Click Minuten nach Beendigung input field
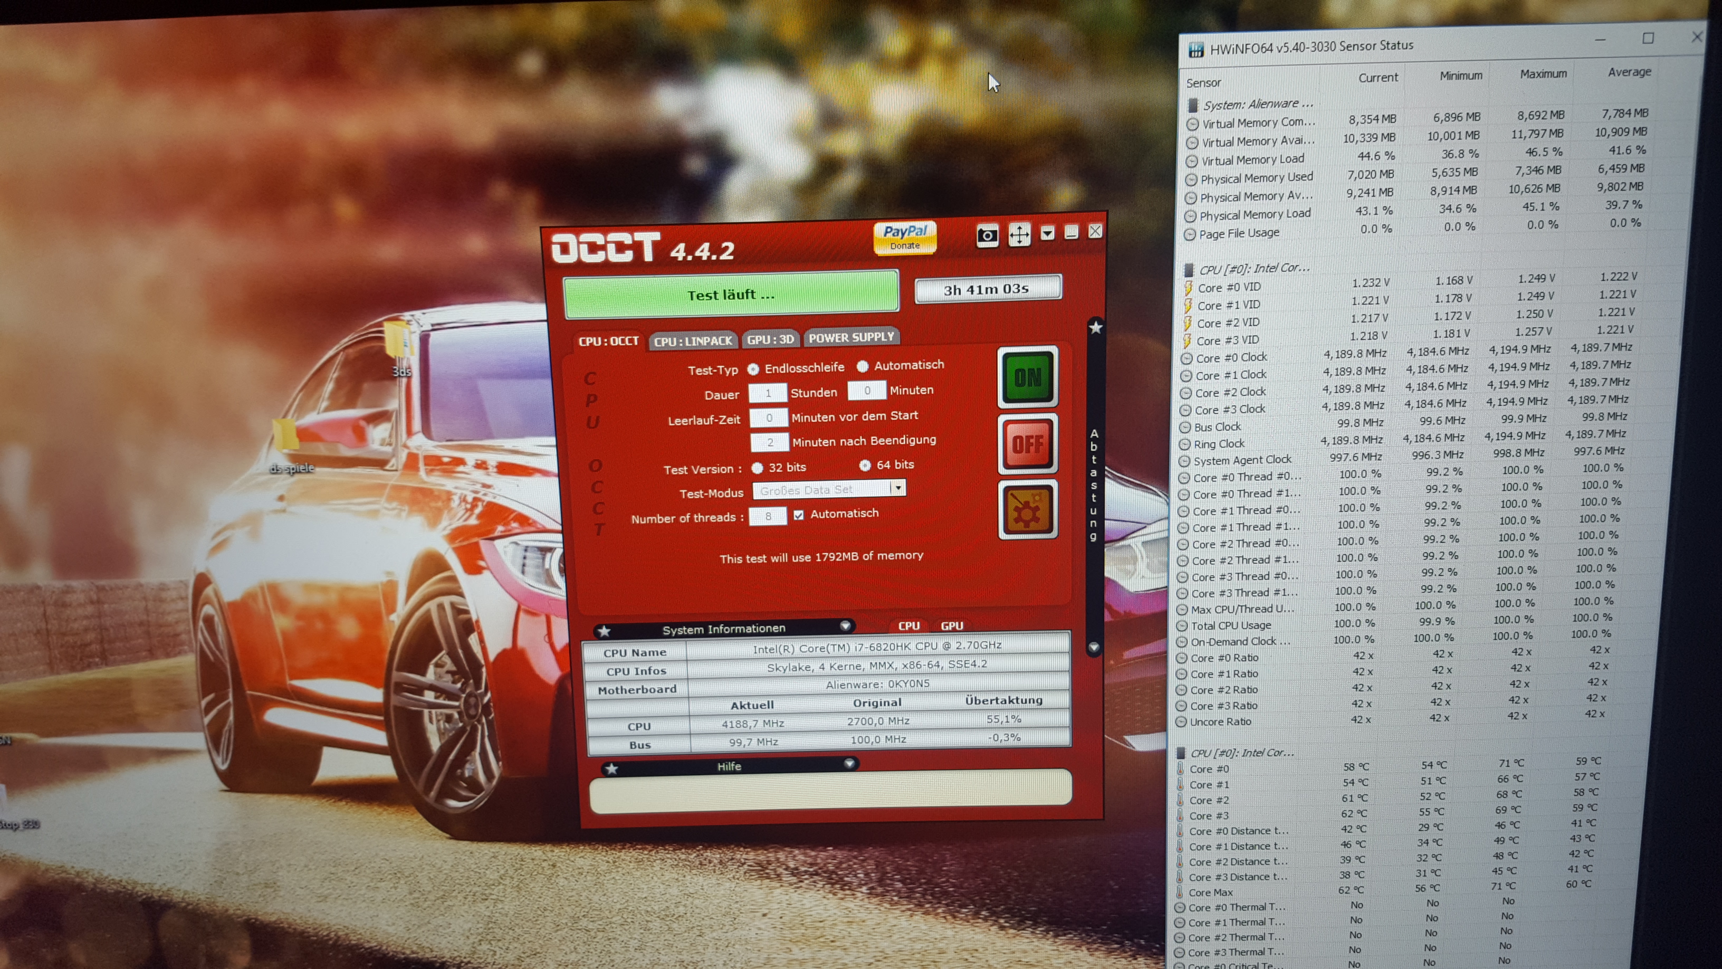 [769, 442]
